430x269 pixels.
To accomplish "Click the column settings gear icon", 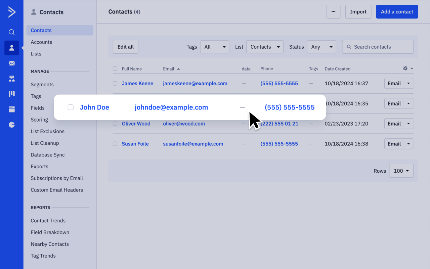I will (x=405, y=68).
